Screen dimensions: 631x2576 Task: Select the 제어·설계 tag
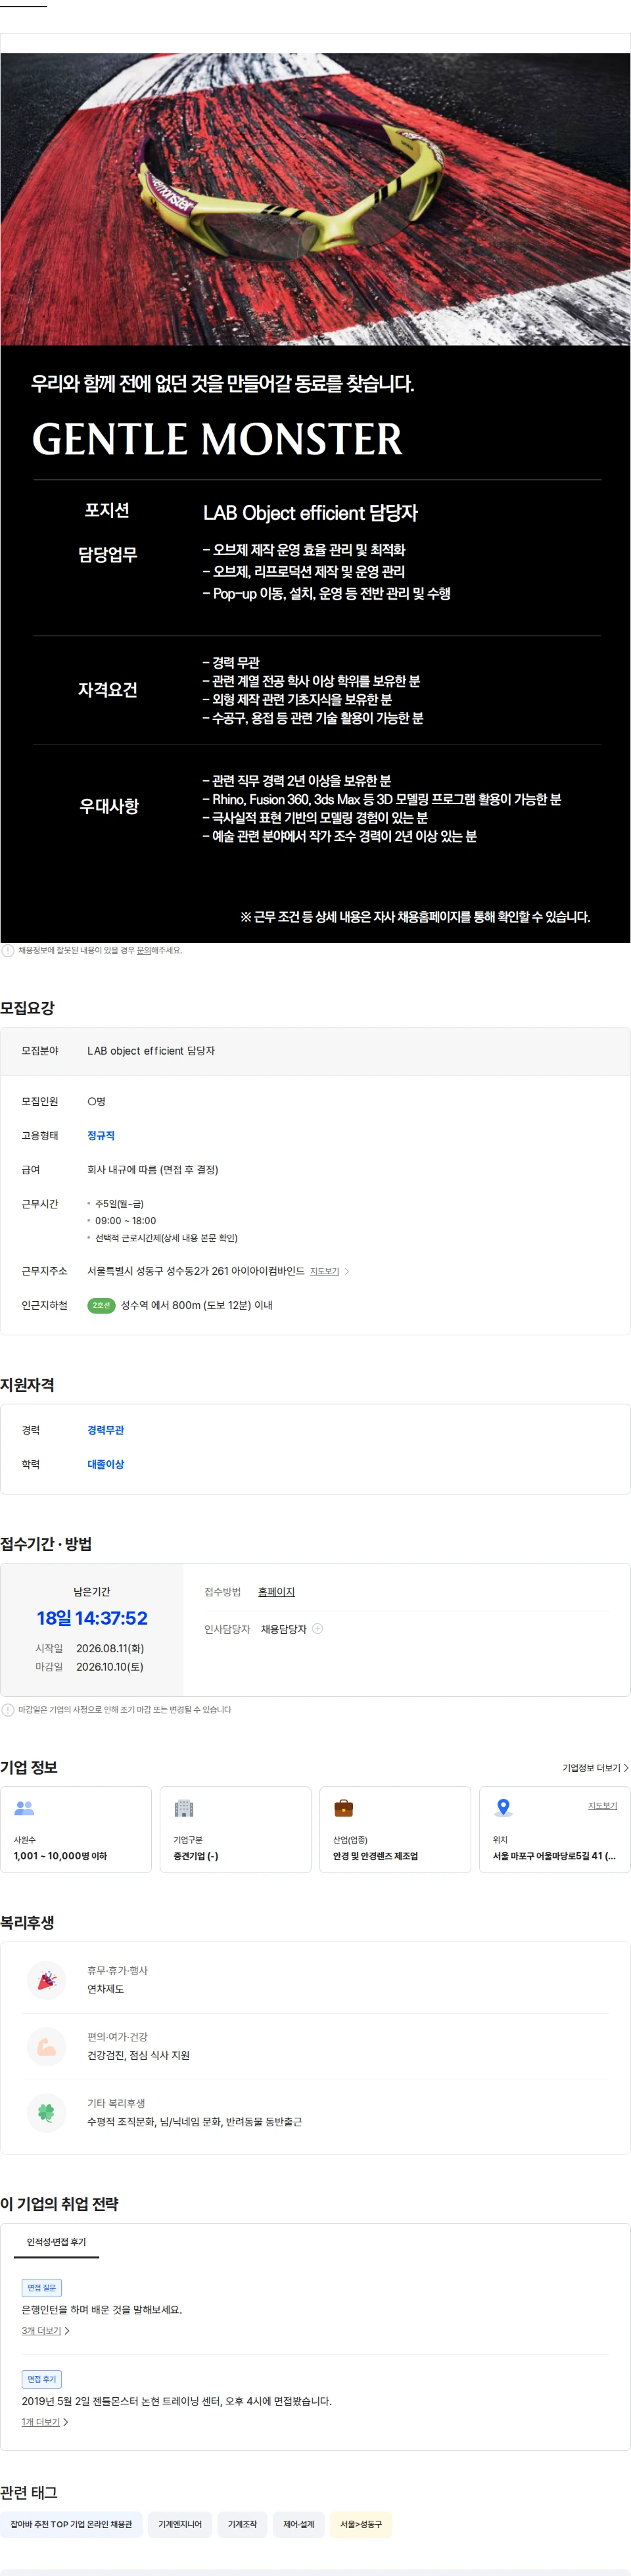(x=298, y=2525)
